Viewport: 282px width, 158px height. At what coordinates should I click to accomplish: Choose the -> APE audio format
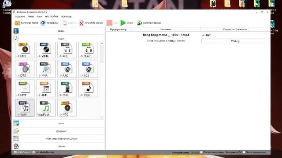67,50
